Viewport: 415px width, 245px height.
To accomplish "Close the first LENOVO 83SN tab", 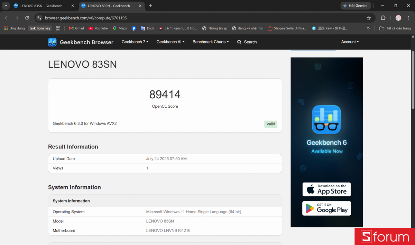I will click(73, 6).
